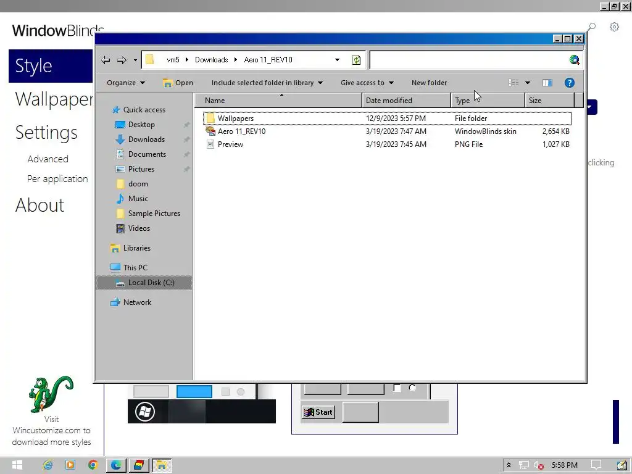Open Desktop in navigation pane
Image resolution: width=632 pixels, height=474 pixels.
coord(135,125)
